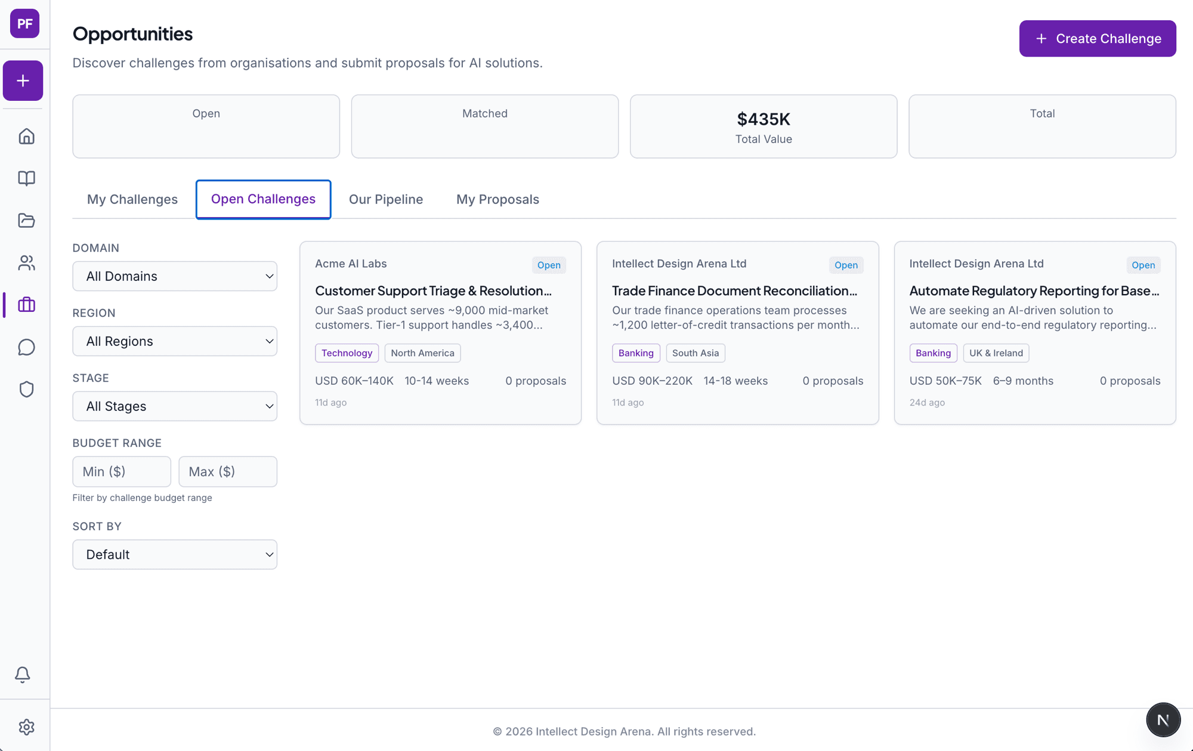
Task: Click '14-18 weeks' duration text
Action: [x=735, y=381]
